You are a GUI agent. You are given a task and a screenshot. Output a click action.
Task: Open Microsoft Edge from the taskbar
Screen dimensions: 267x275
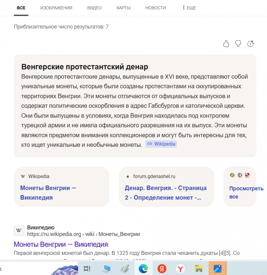pos(143,268)
